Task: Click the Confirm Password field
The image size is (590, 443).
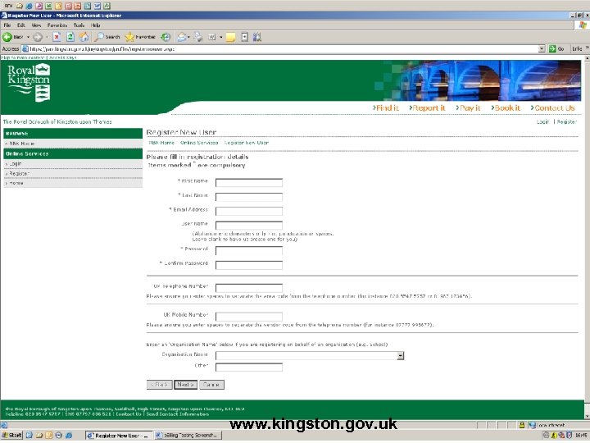Action: (x=249, y=265)
